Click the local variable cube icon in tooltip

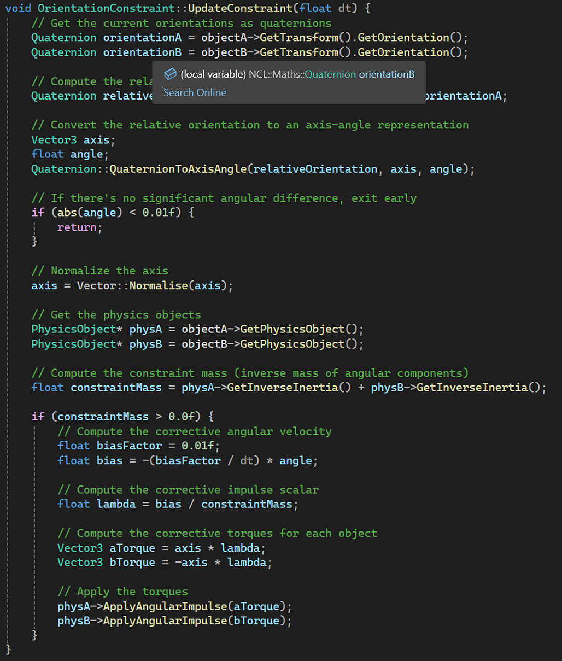[170, 74]
